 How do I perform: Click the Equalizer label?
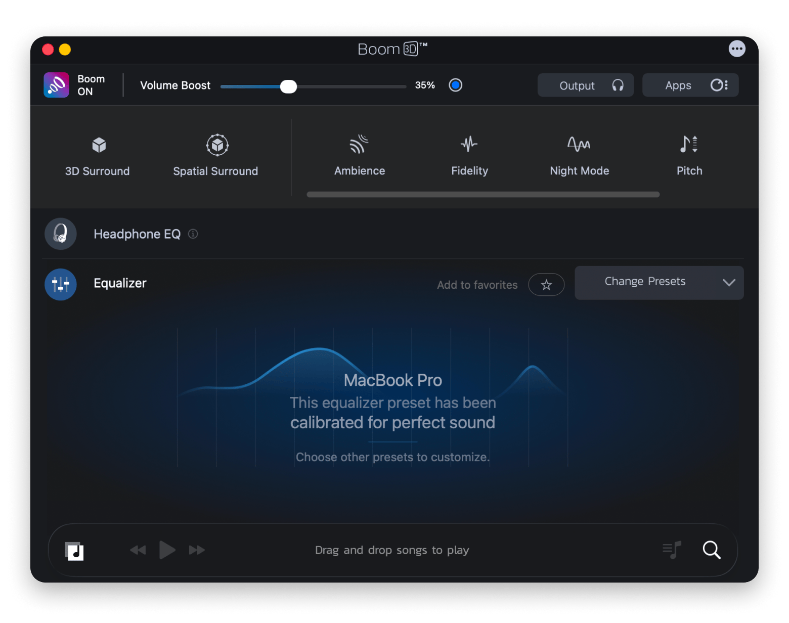pyautogui.click(x=120, y=283)
